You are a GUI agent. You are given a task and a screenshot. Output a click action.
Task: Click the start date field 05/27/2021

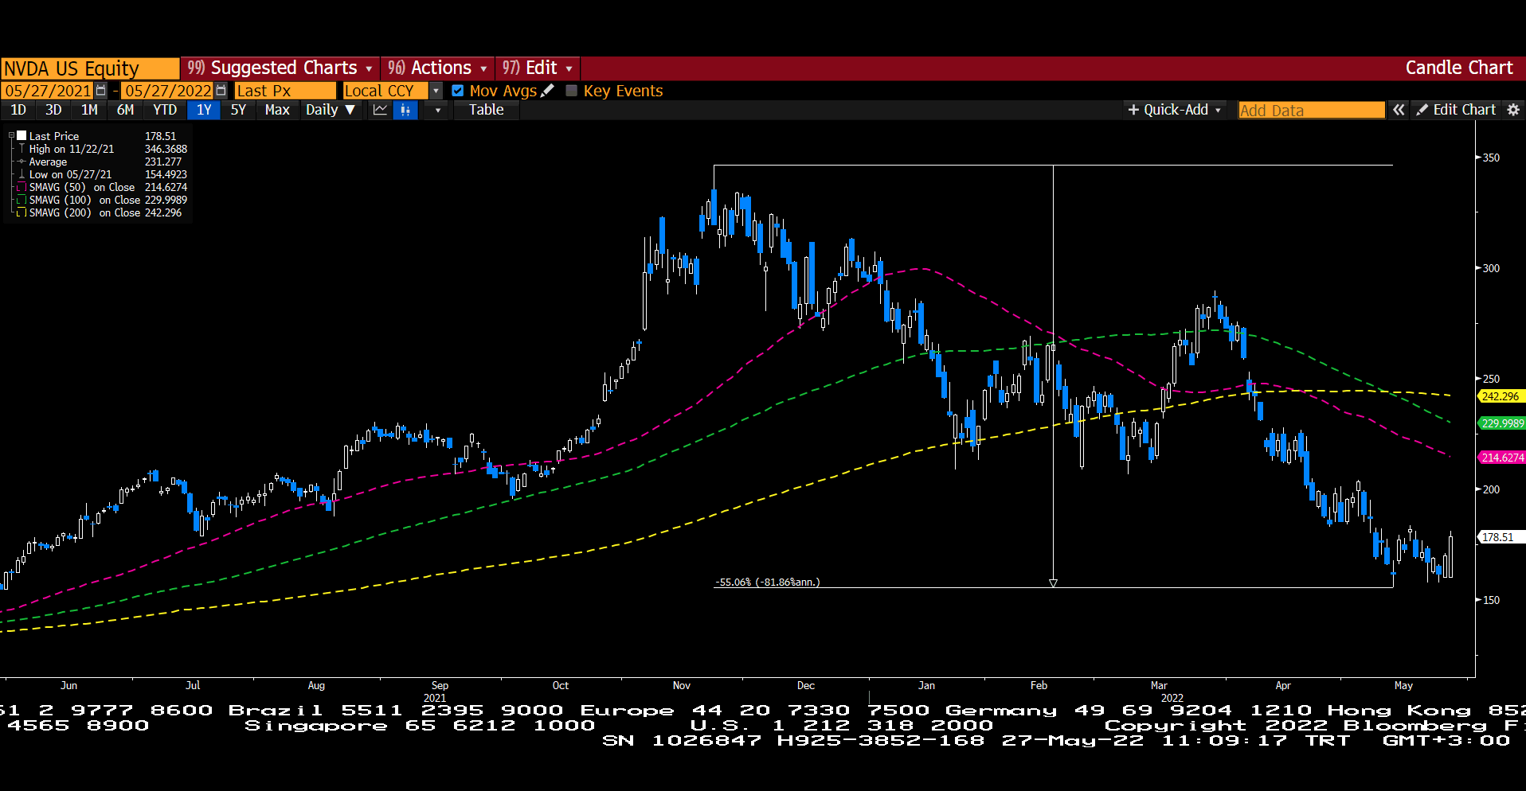[x=48, y=91]
